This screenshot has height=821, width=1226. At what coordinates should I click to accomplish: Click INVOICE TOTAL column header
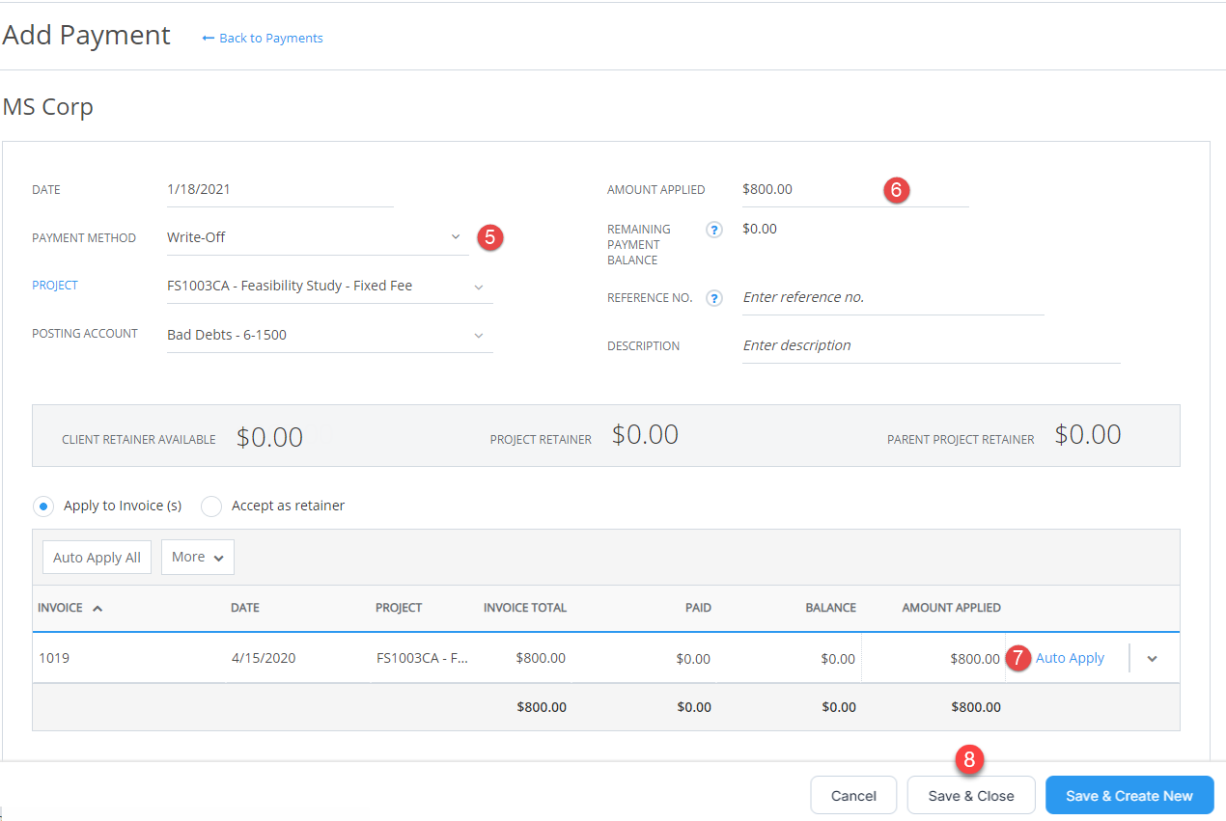[525, 609]
